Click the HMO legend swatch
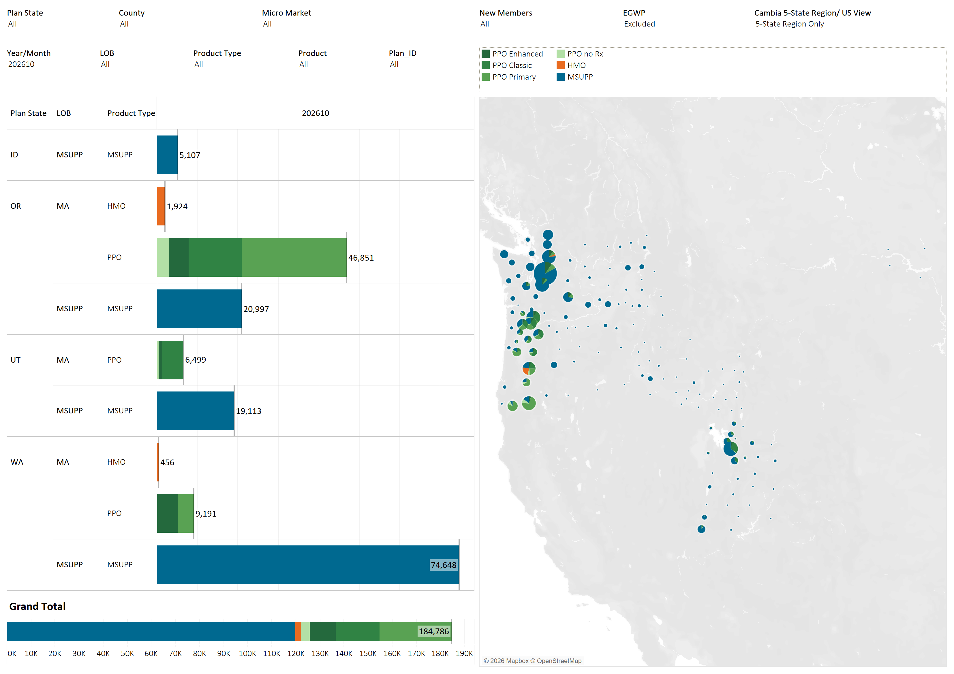 pyautogui.click(x=561, y=65)
